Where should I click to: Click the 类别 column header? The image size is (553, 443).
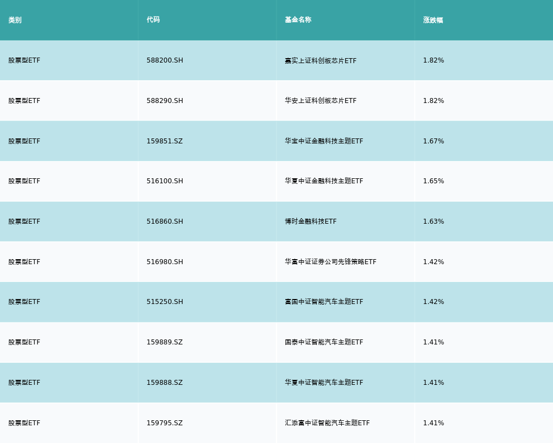click(x=15, y=20)
